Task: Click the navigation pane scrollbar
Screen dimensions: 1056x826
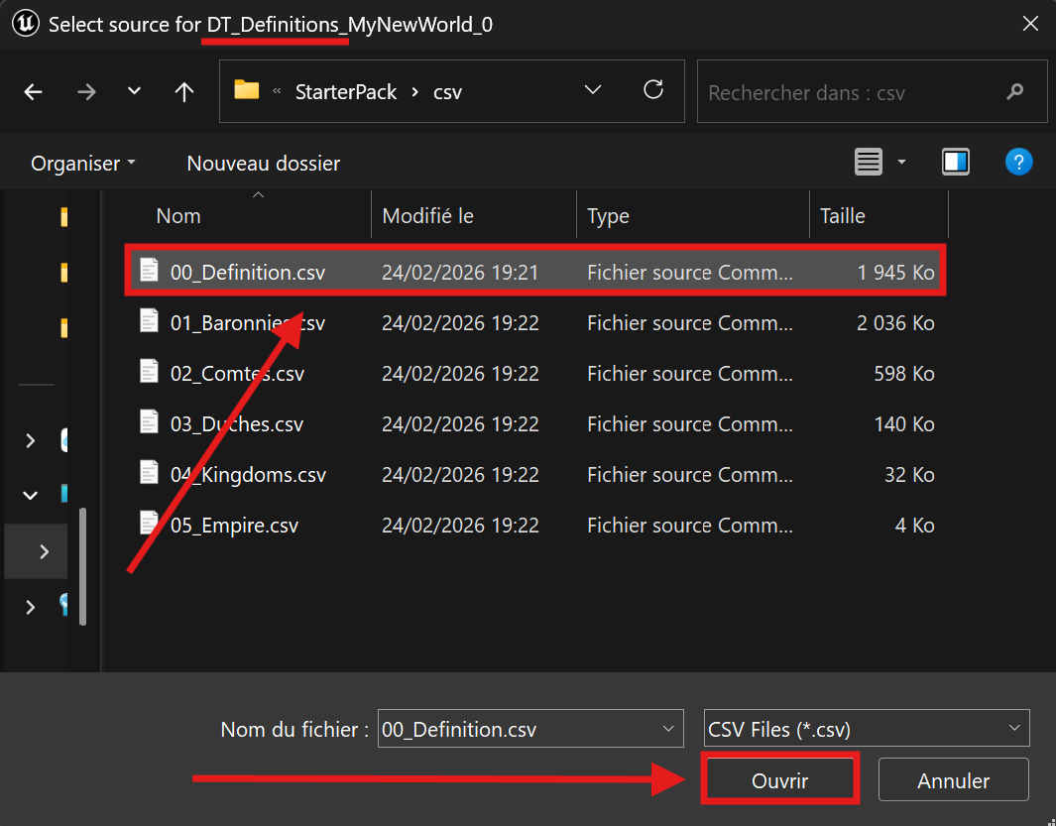Action: (x=83, y=566)
